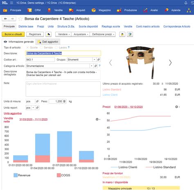This screenshot has height=191, width=194.
Task: Open Dati aggiuntivi tab
Action: click(48, 42)
